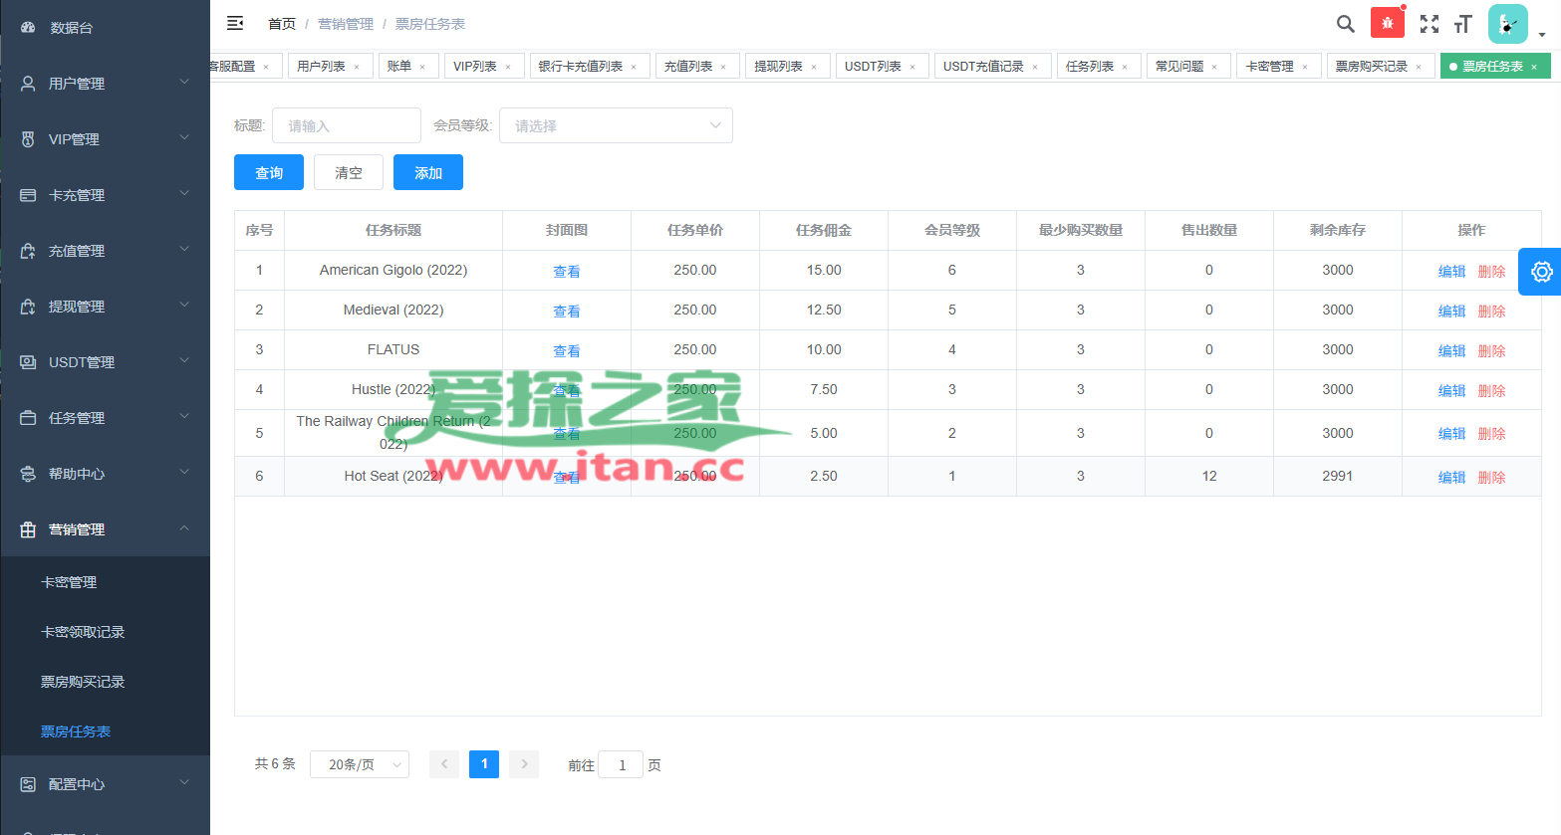Viewport: 1561px width, 835px height.
Task: Close the 任务列表 tab
Action: (x=1125, y=67)
